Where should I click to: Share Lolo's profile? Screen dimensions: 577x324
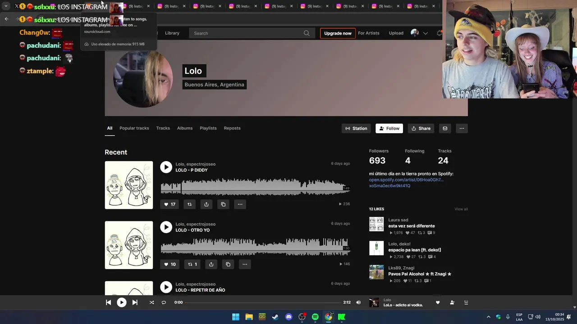pyautogui.click(x=421, y=128)
